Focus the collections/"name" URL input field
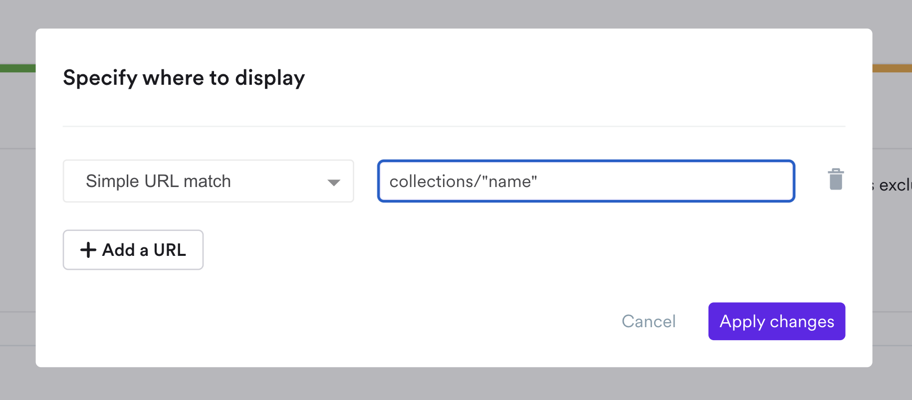Image resolution: width=912 pixels, height=400 pixels. [x=586, y=181]
